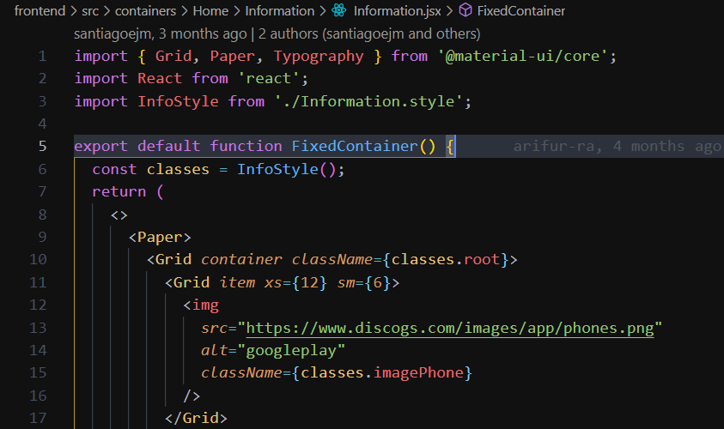Viewport: 724px width, 429px height.
Task: Click the alt="googleplay" attribute
Action: tap(273, 351)
